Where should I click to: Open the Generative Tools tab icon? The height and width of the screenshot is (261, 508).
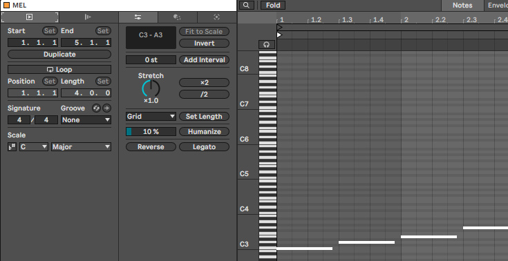[x=217, y=17]
